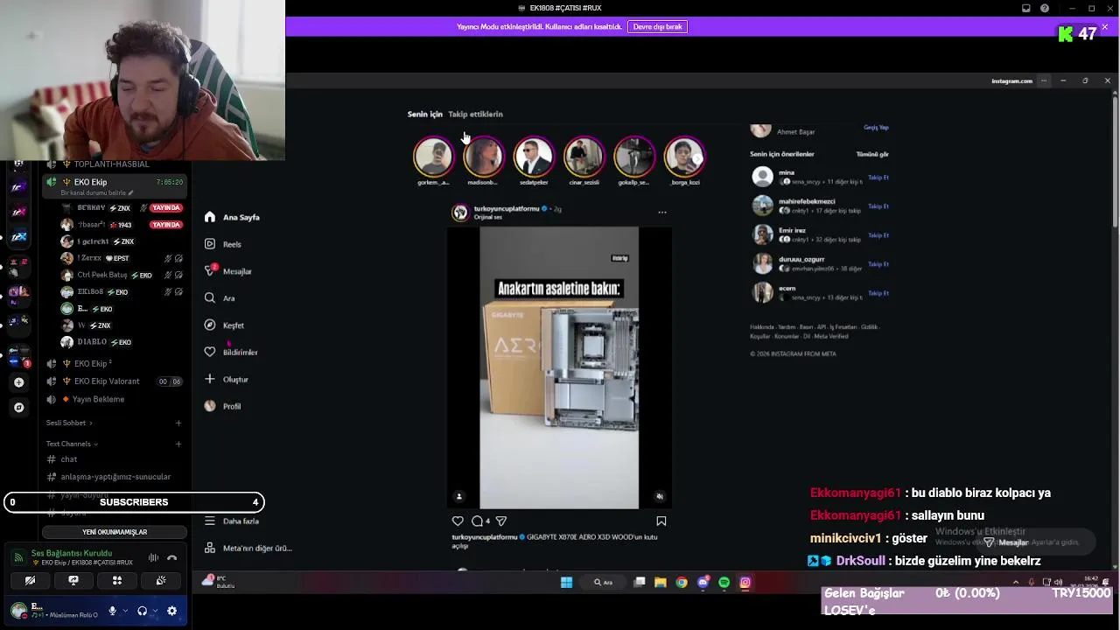1120x630 pixels.
Task: Click taskbar Ara search box
Action: coord(604,582)
